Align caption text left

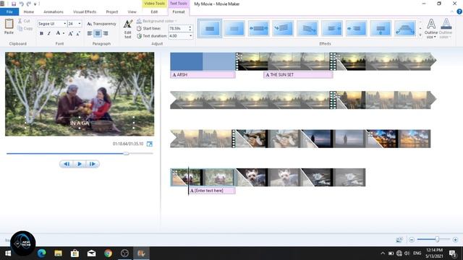(x=90, y=34)
